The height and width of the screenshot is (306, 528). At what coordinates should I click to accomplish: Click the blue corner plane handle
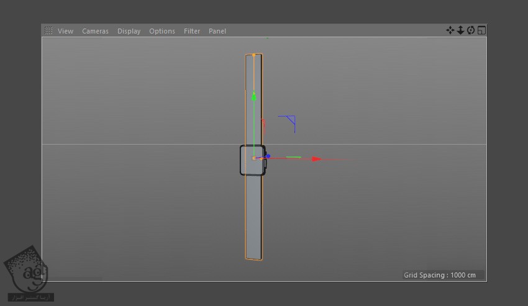(x=289, y=121)
